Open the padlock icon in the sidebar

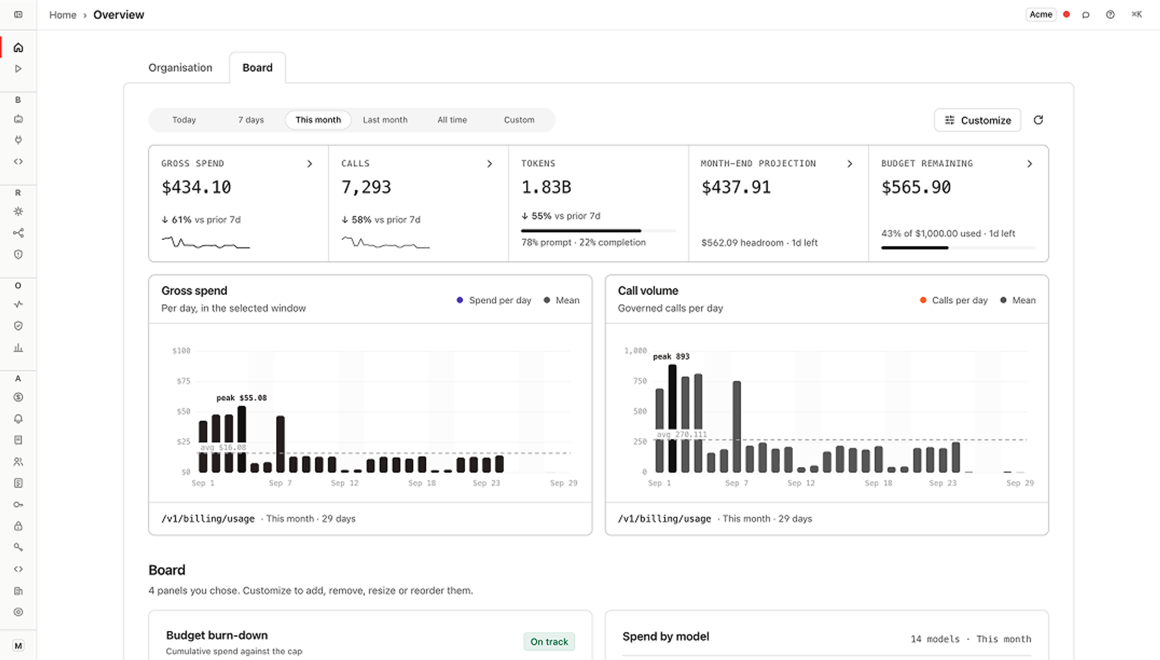point(18,526)
